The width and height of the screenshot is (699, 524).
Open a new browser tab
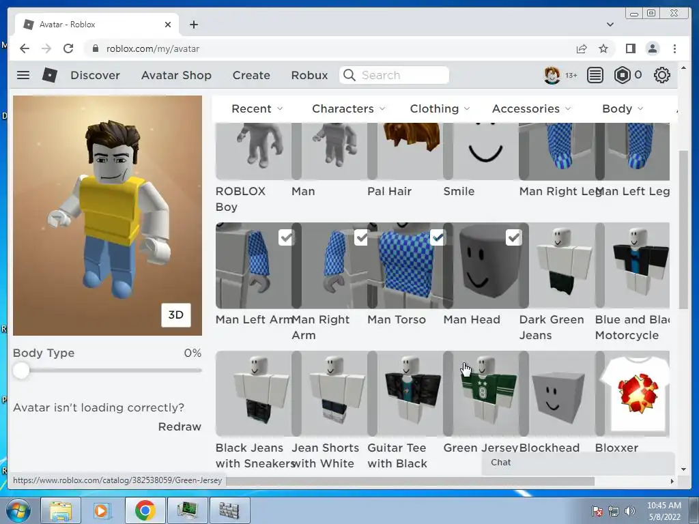193,25
